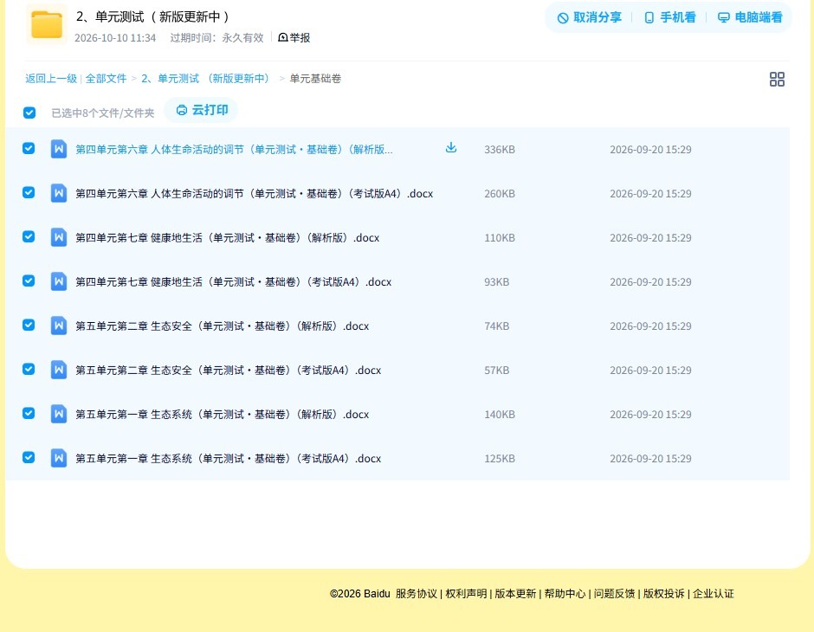Click the 110KB size cell
This screenshot has height=632, width=814.
pyautogui.click(x=500, y=237)
